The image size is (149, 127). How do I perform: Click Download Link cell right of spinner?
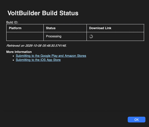pyautogui.click(x=118, y=36)
